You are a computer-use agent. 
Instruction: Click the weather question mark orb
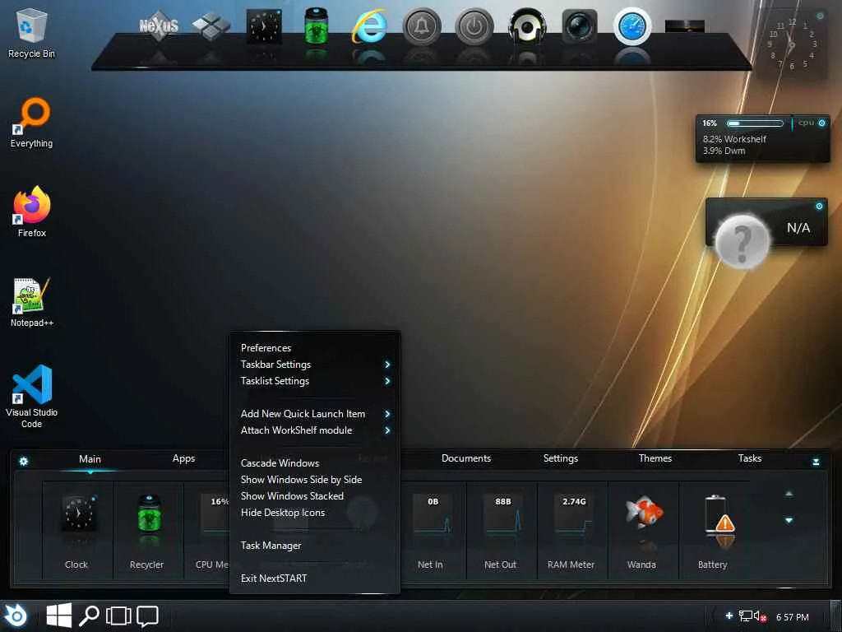pos(743,242)
